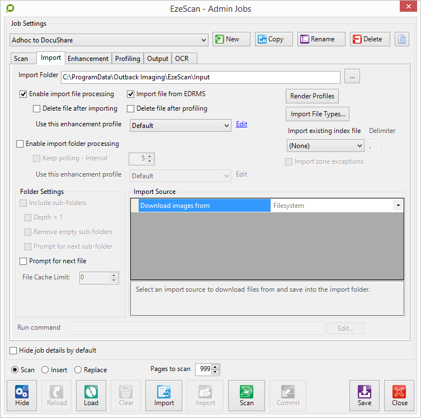
Task: Click the Import File Types button
Action: pos(318,115)
